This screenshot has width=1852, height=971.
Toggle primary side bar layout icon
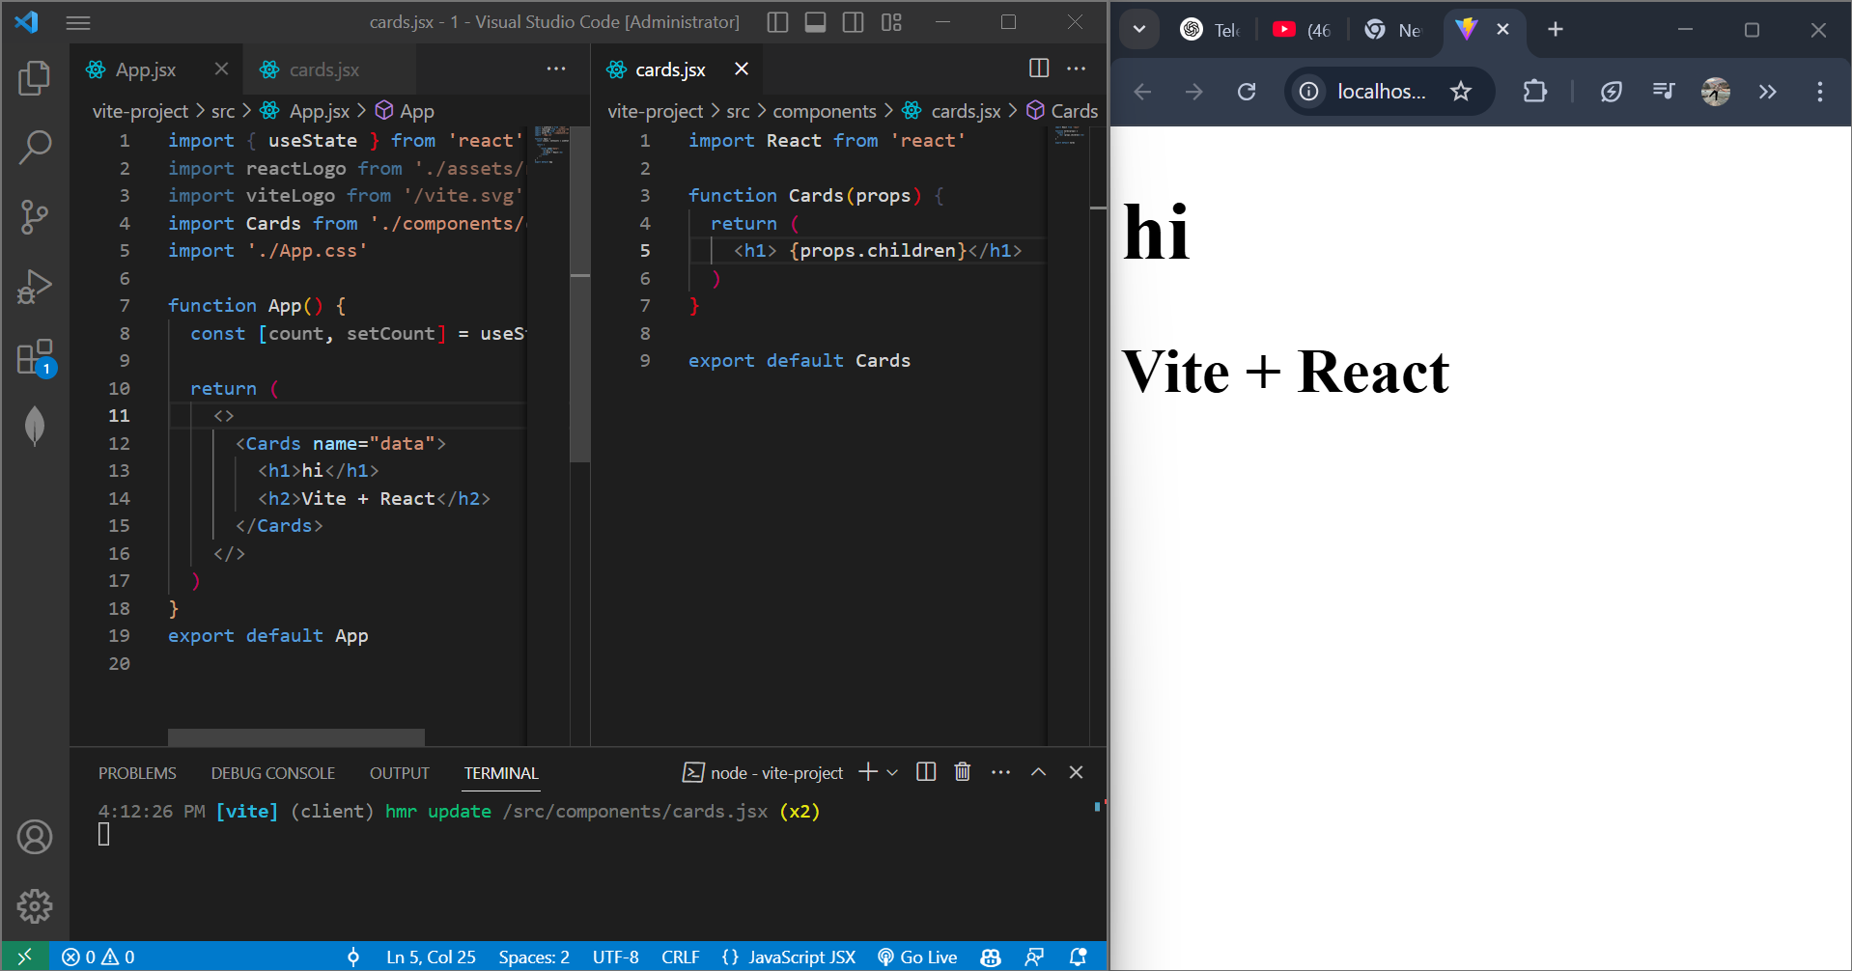point(777,22)
